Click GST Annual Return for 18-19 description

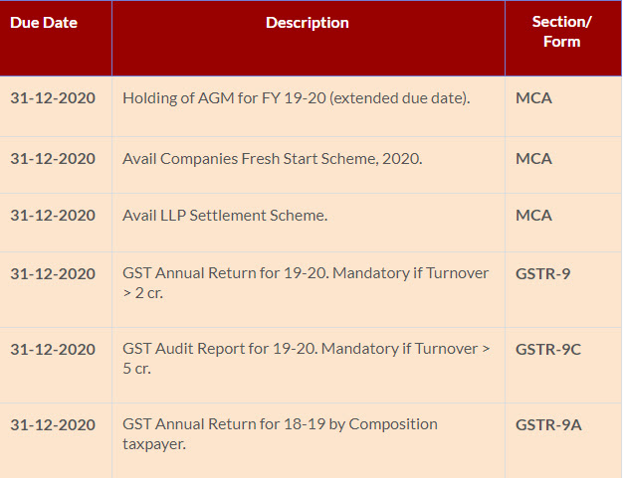[x=280, y=433]
